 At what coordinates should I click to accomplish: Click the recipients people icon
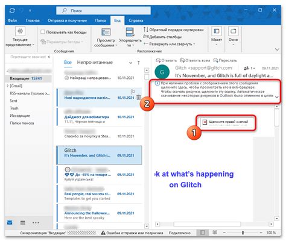(246, 68)
